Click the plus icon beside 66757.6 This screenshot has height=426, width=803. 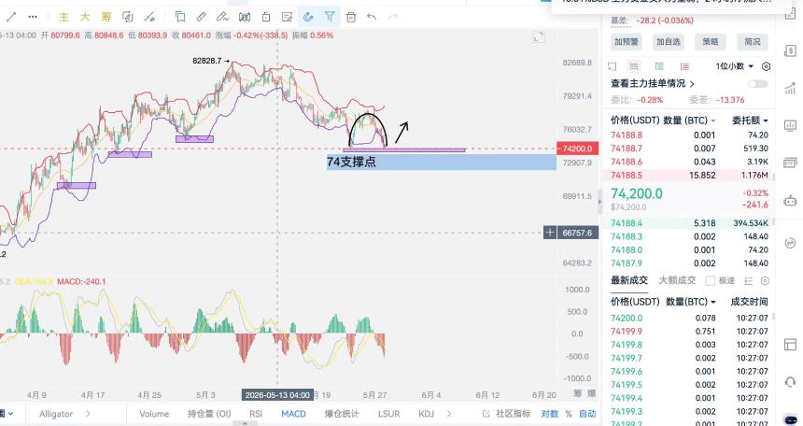pyautogui.click(x=550, y=233)
